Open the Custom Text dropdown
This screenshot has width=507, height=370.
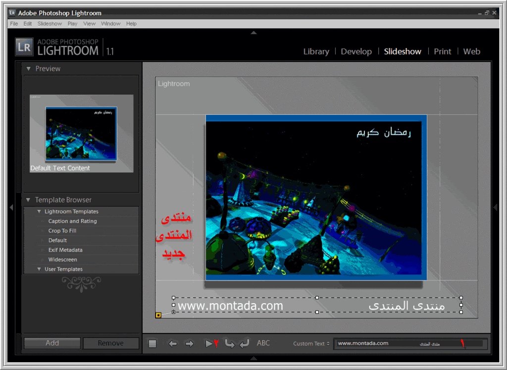click(x=311, y=343)
